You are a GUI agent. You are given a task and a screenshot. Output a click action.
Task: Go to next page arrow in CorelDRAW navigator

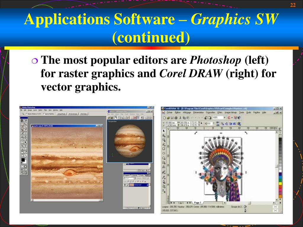(187, 203)
